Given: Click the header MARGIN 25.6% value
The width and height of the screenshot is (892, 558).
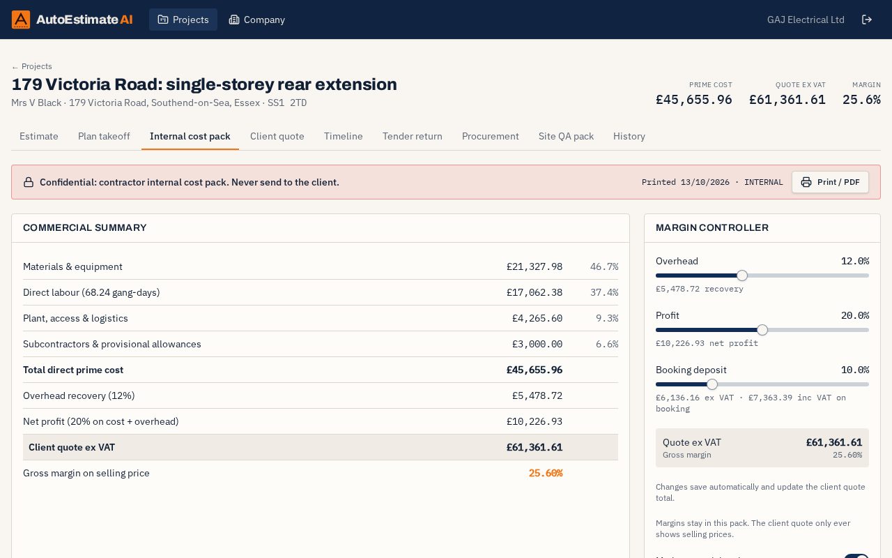Looking at the screenshot, I should coord(861,100).
